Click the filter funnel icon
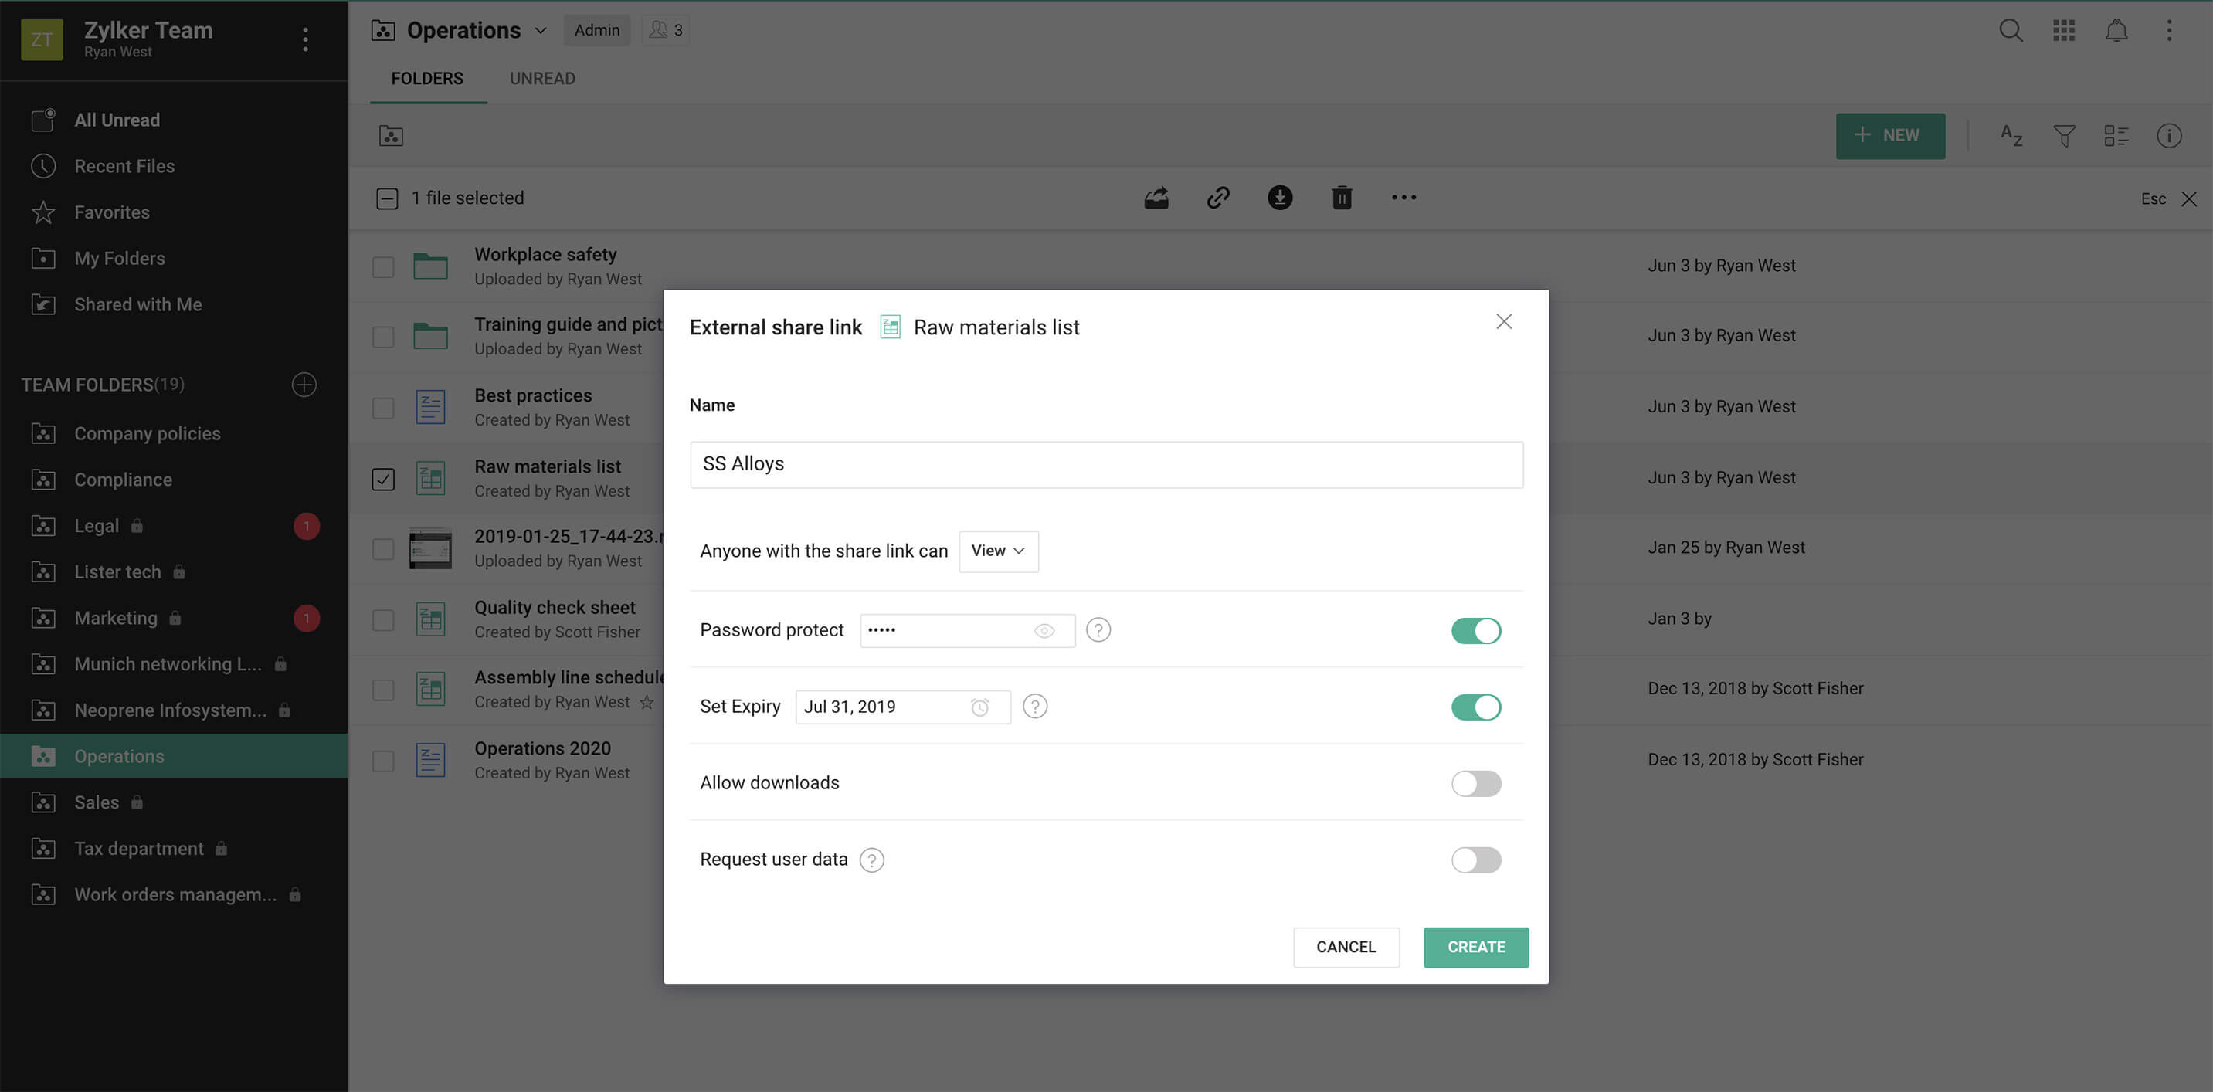Screen dimensions: 2213x1092 tap(2063, 136)
